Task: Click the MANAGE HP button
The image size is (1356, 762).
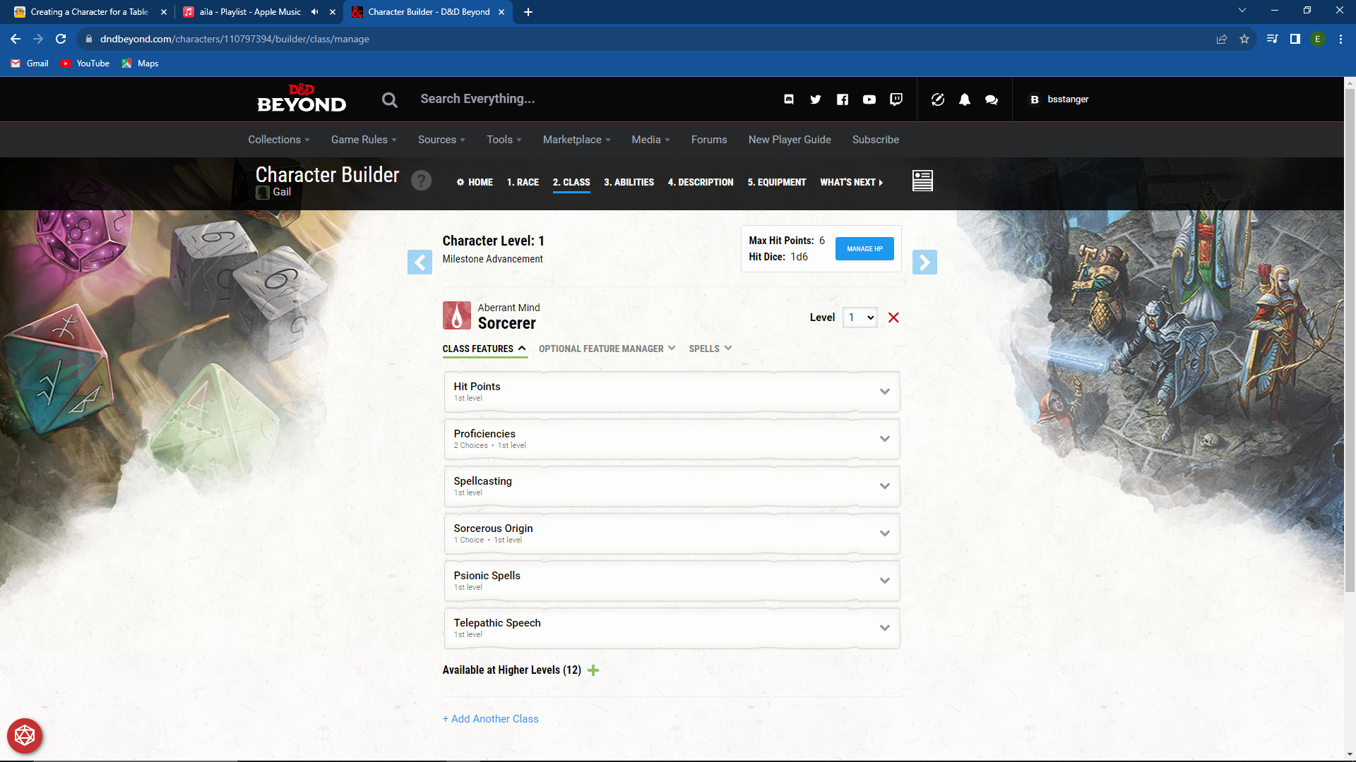Action: (864, 249)
